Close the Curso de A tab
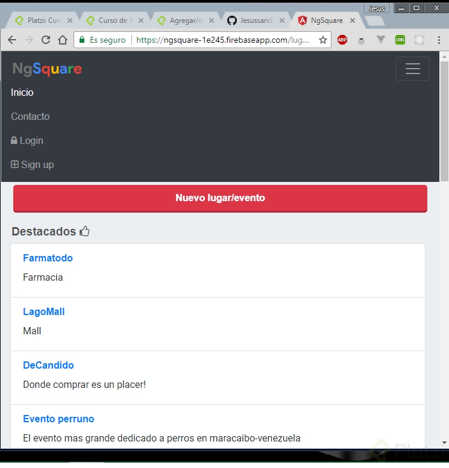Image resolution: width=449 pixels, height=468 pixels. click(x=141, y=20)
